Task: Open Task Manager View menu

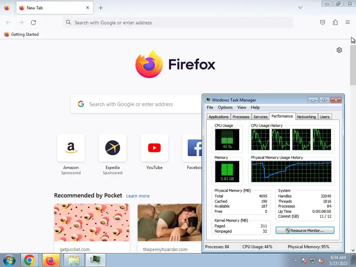Action: click(x=242, y=107)
